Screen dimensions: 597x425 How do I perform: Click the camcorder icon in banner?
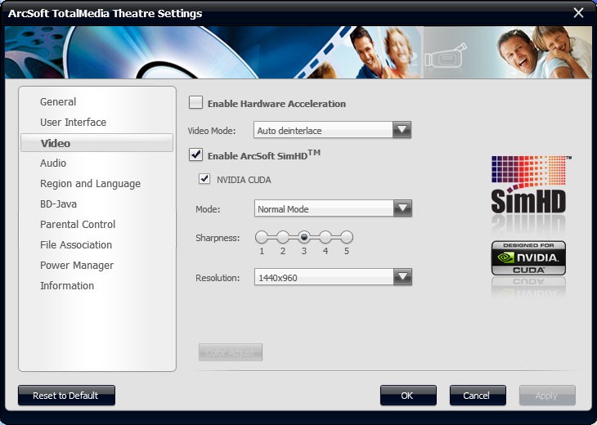[x=446, y=58]
